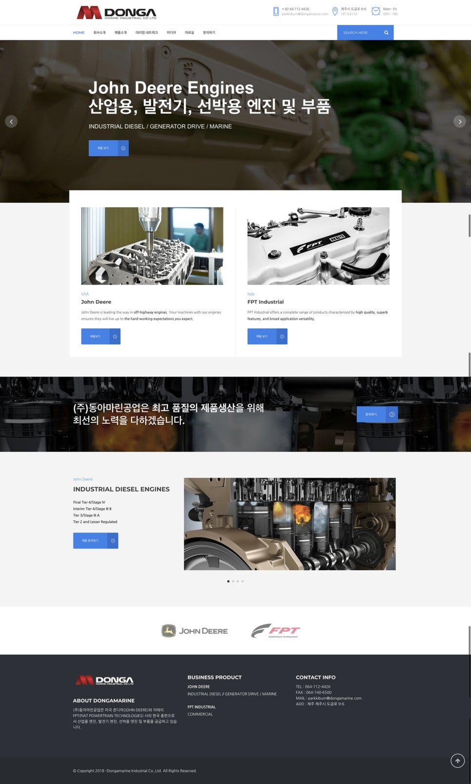Click the Italy label above FPT Industrial

tap(251, 294)
